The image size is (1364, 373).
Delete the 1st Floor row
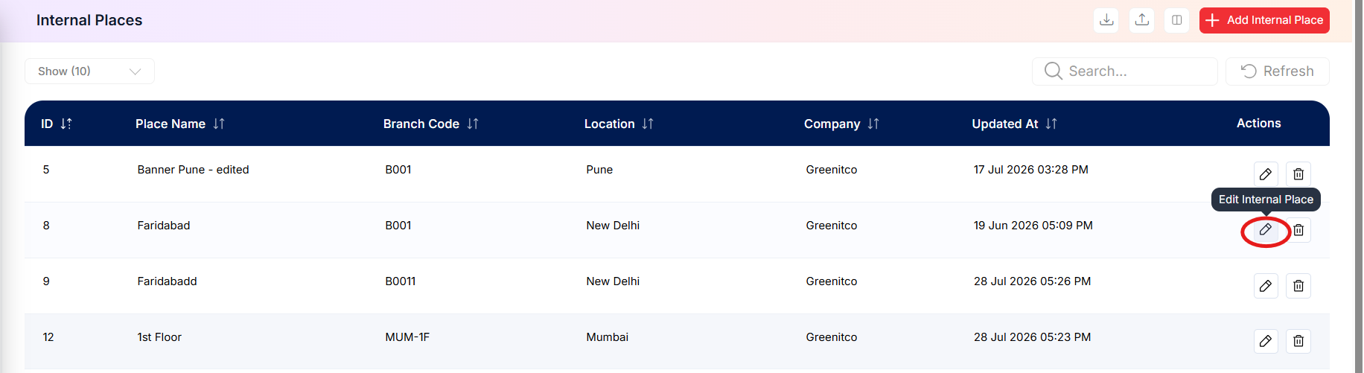pos(1298,341)
